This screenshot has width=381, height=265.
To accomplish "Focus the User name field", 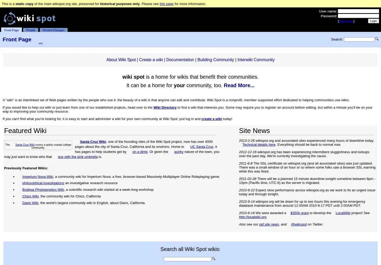I will 359,11.
